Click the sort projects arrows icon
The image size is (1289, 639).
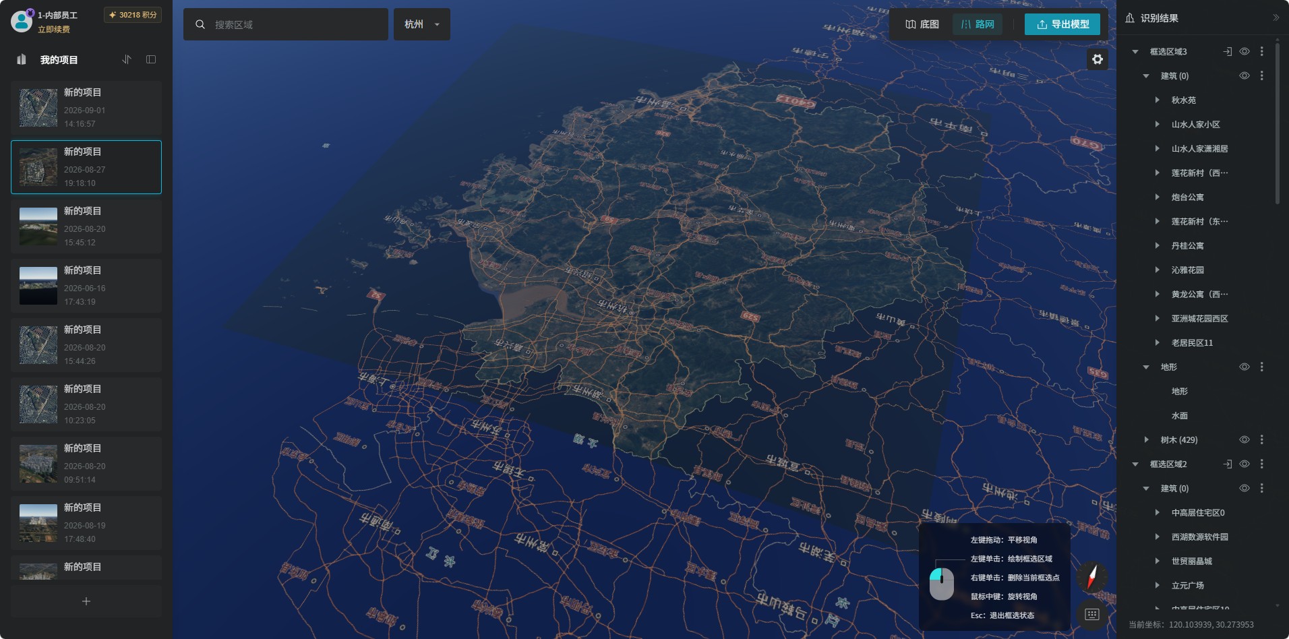(127, 59)
